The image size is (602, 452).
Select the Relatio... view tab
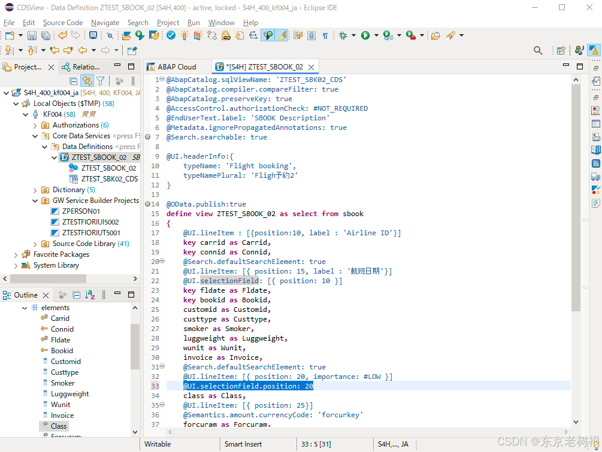pos(81,67)
